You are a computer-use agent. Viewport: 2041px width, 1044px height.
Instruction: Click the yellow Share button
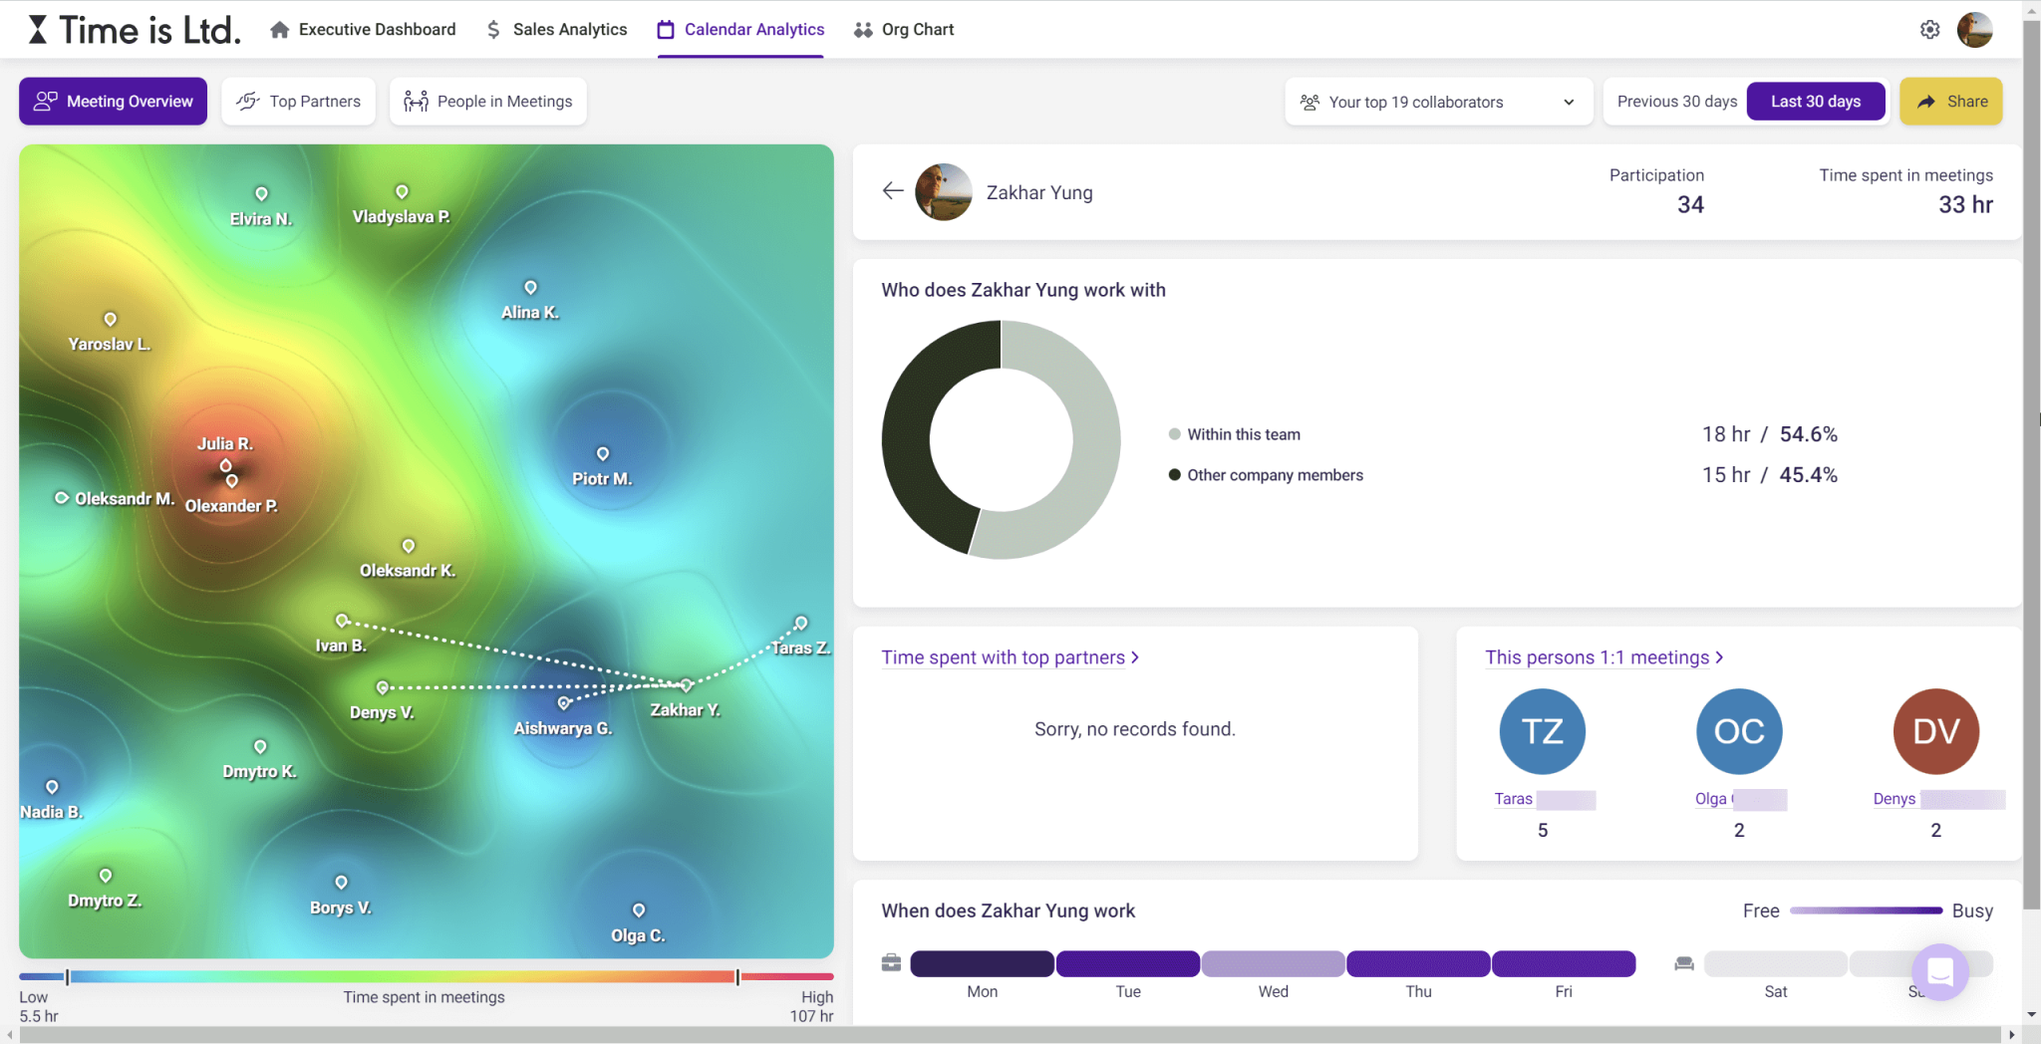tap(1950, 102)
